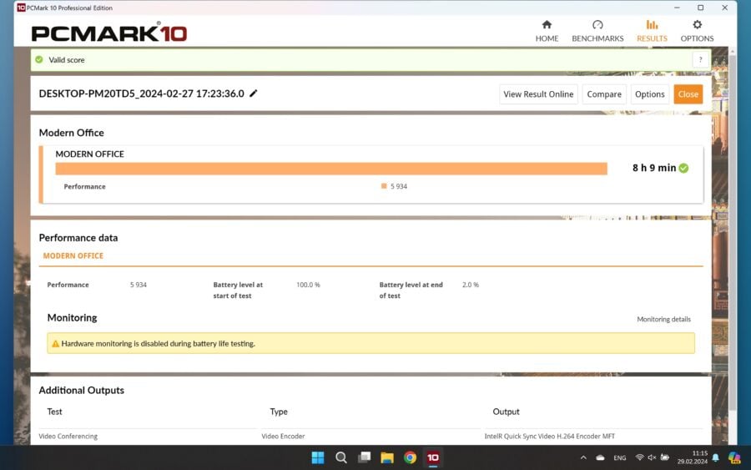The height and width of the screenshot is (470, 751).
Task: Open File Explorer from taskbar
Action: click(387, 457)
